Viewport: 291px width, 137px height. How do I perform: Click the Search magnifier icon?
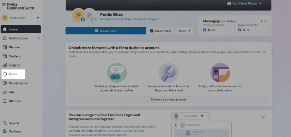5,123
